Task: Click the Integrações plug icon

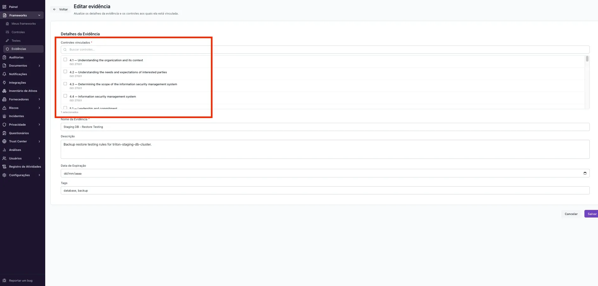Action: pyautogui.click(x=4, y=83)
